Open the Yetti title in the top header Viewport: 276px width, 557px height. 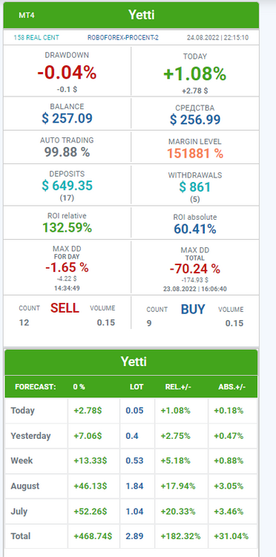141,15
